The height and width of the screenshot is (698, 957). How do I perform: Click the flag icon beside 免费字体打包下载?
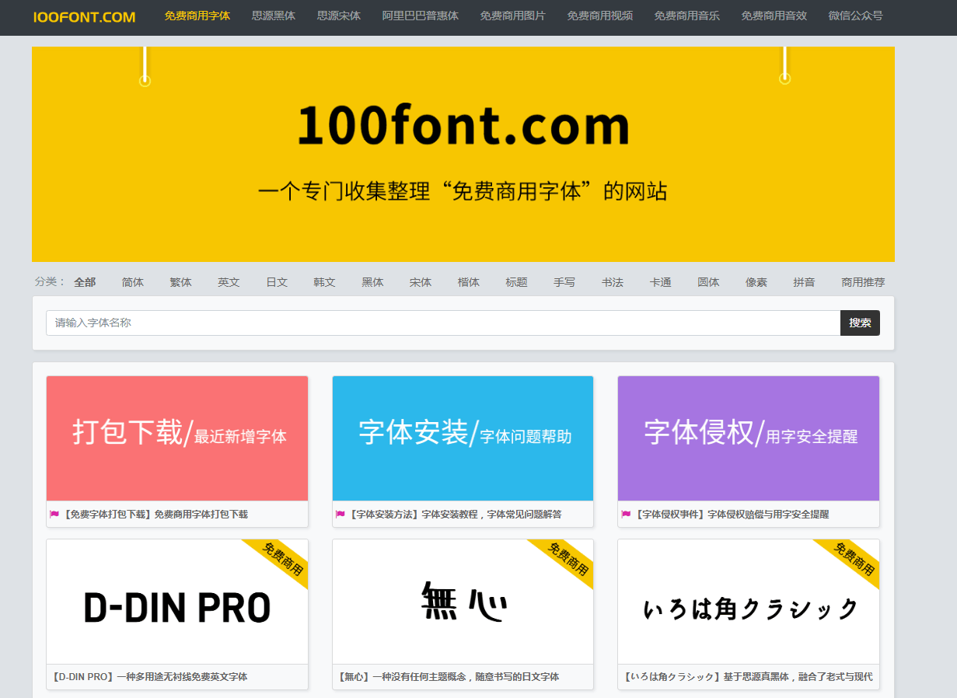coord(54,513)
